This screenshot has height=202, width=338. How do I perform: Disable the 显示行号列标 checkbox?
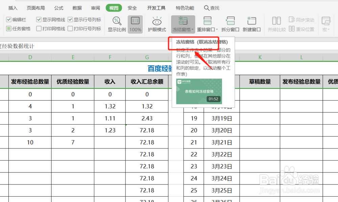(x=70, y=20)
